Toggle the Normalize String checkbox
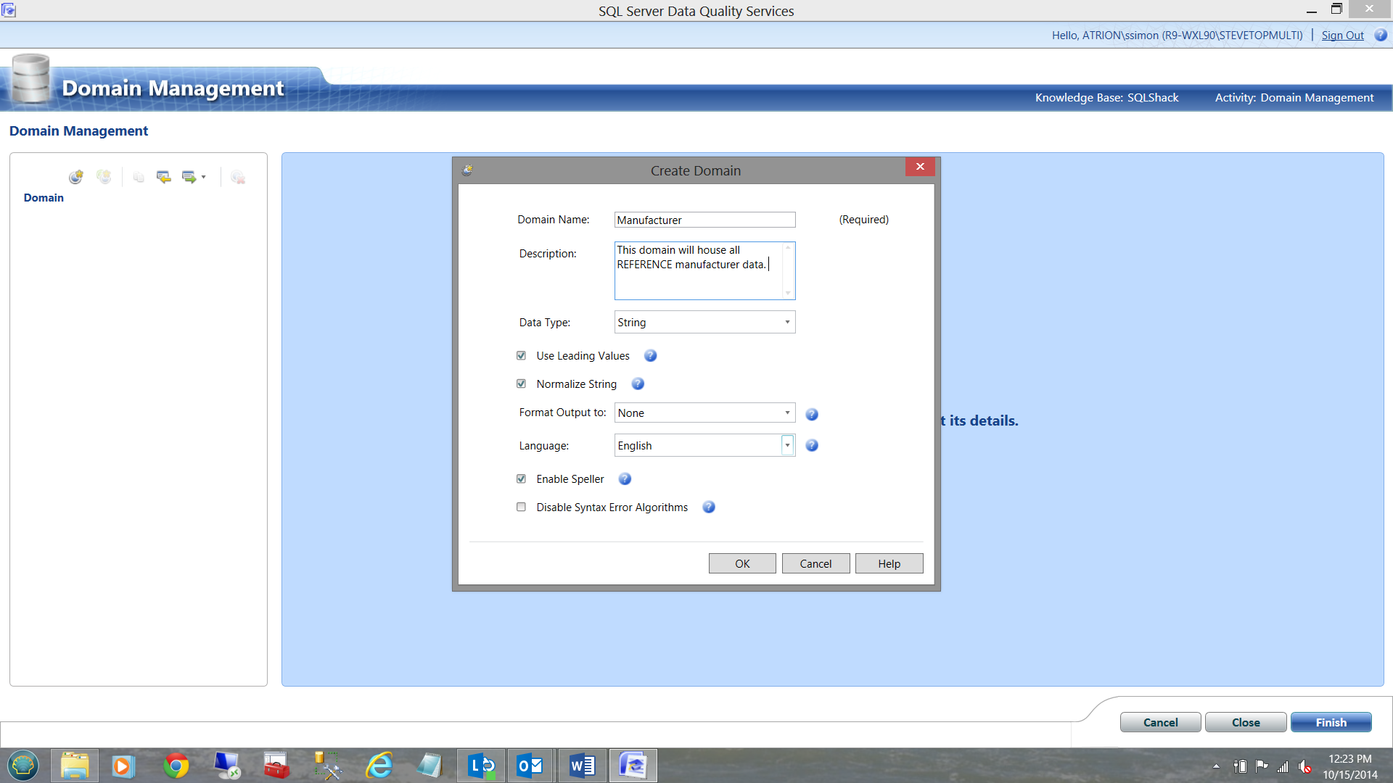The width and height of the screenshot is (1393, 783). tap(521, 384)
